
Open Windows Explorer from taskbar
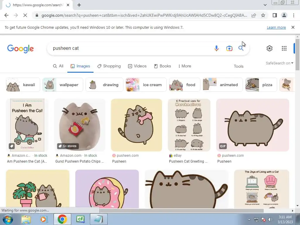pos(26,219)
